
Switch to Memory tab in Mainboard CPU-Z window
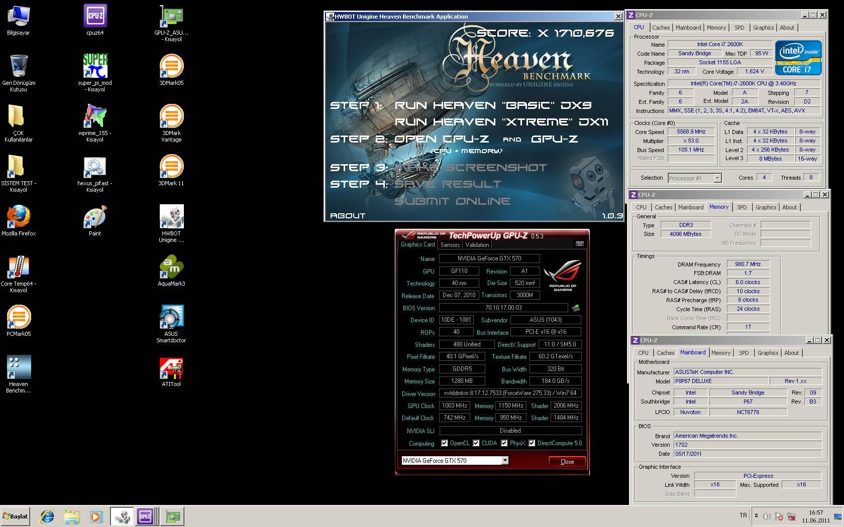720,353
